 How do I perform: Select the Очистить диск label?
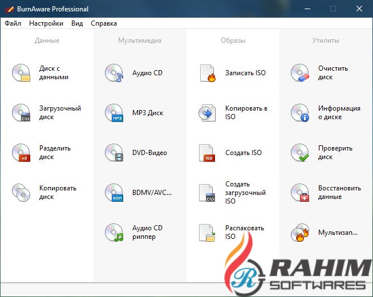click(x=333, y=73)
